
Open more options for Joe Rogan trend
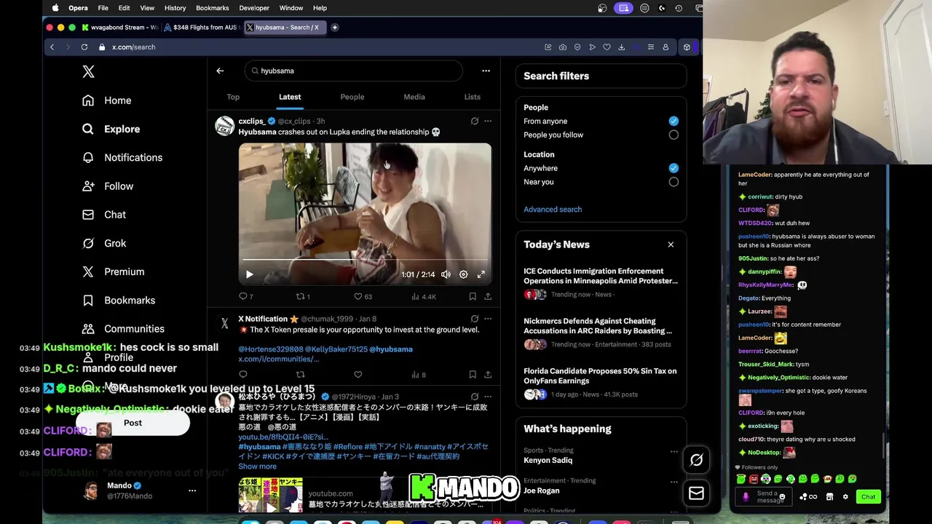(674, 482)
